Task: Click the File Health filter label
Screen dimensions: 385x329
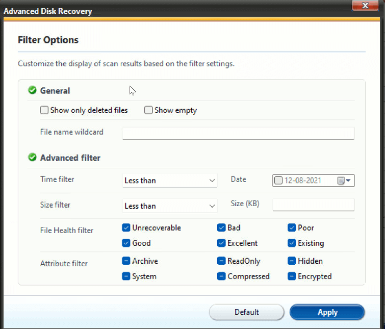Action: pos(67,231)
